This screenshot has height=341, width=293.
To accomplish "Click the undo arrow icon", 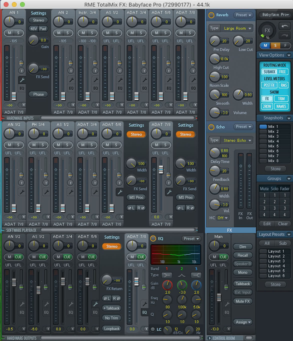I will [x=285, y=27].
